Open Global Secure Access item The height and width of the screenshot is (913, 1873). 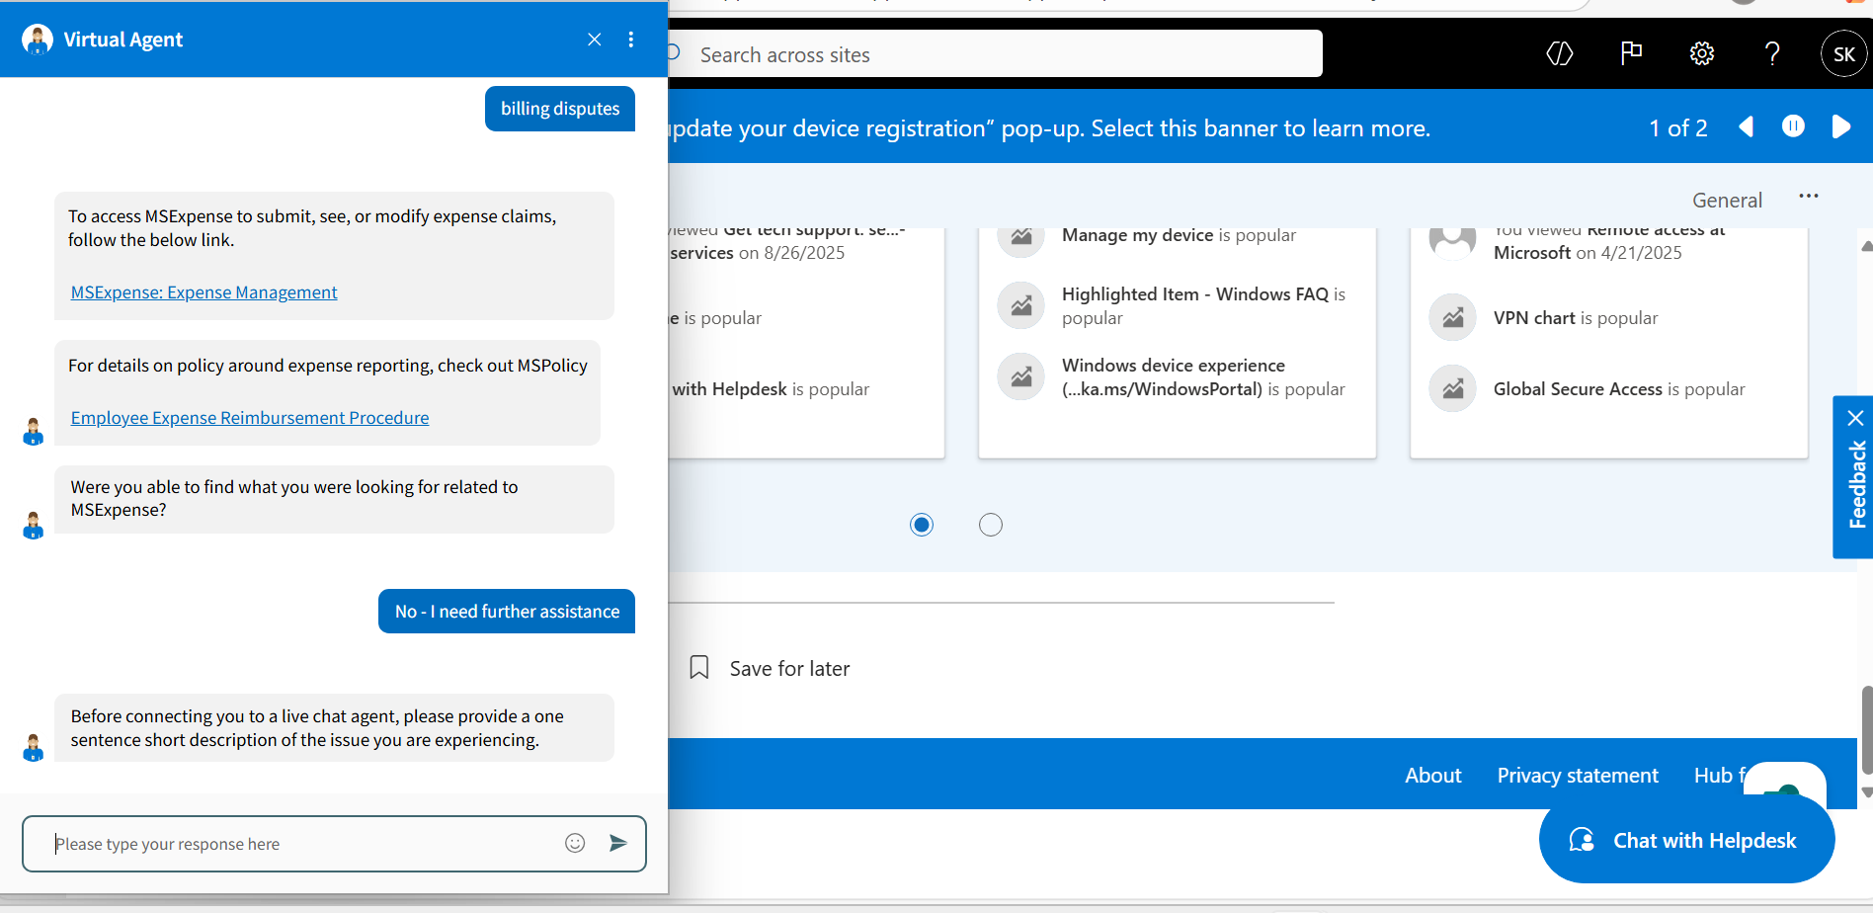click(1619, 389)
